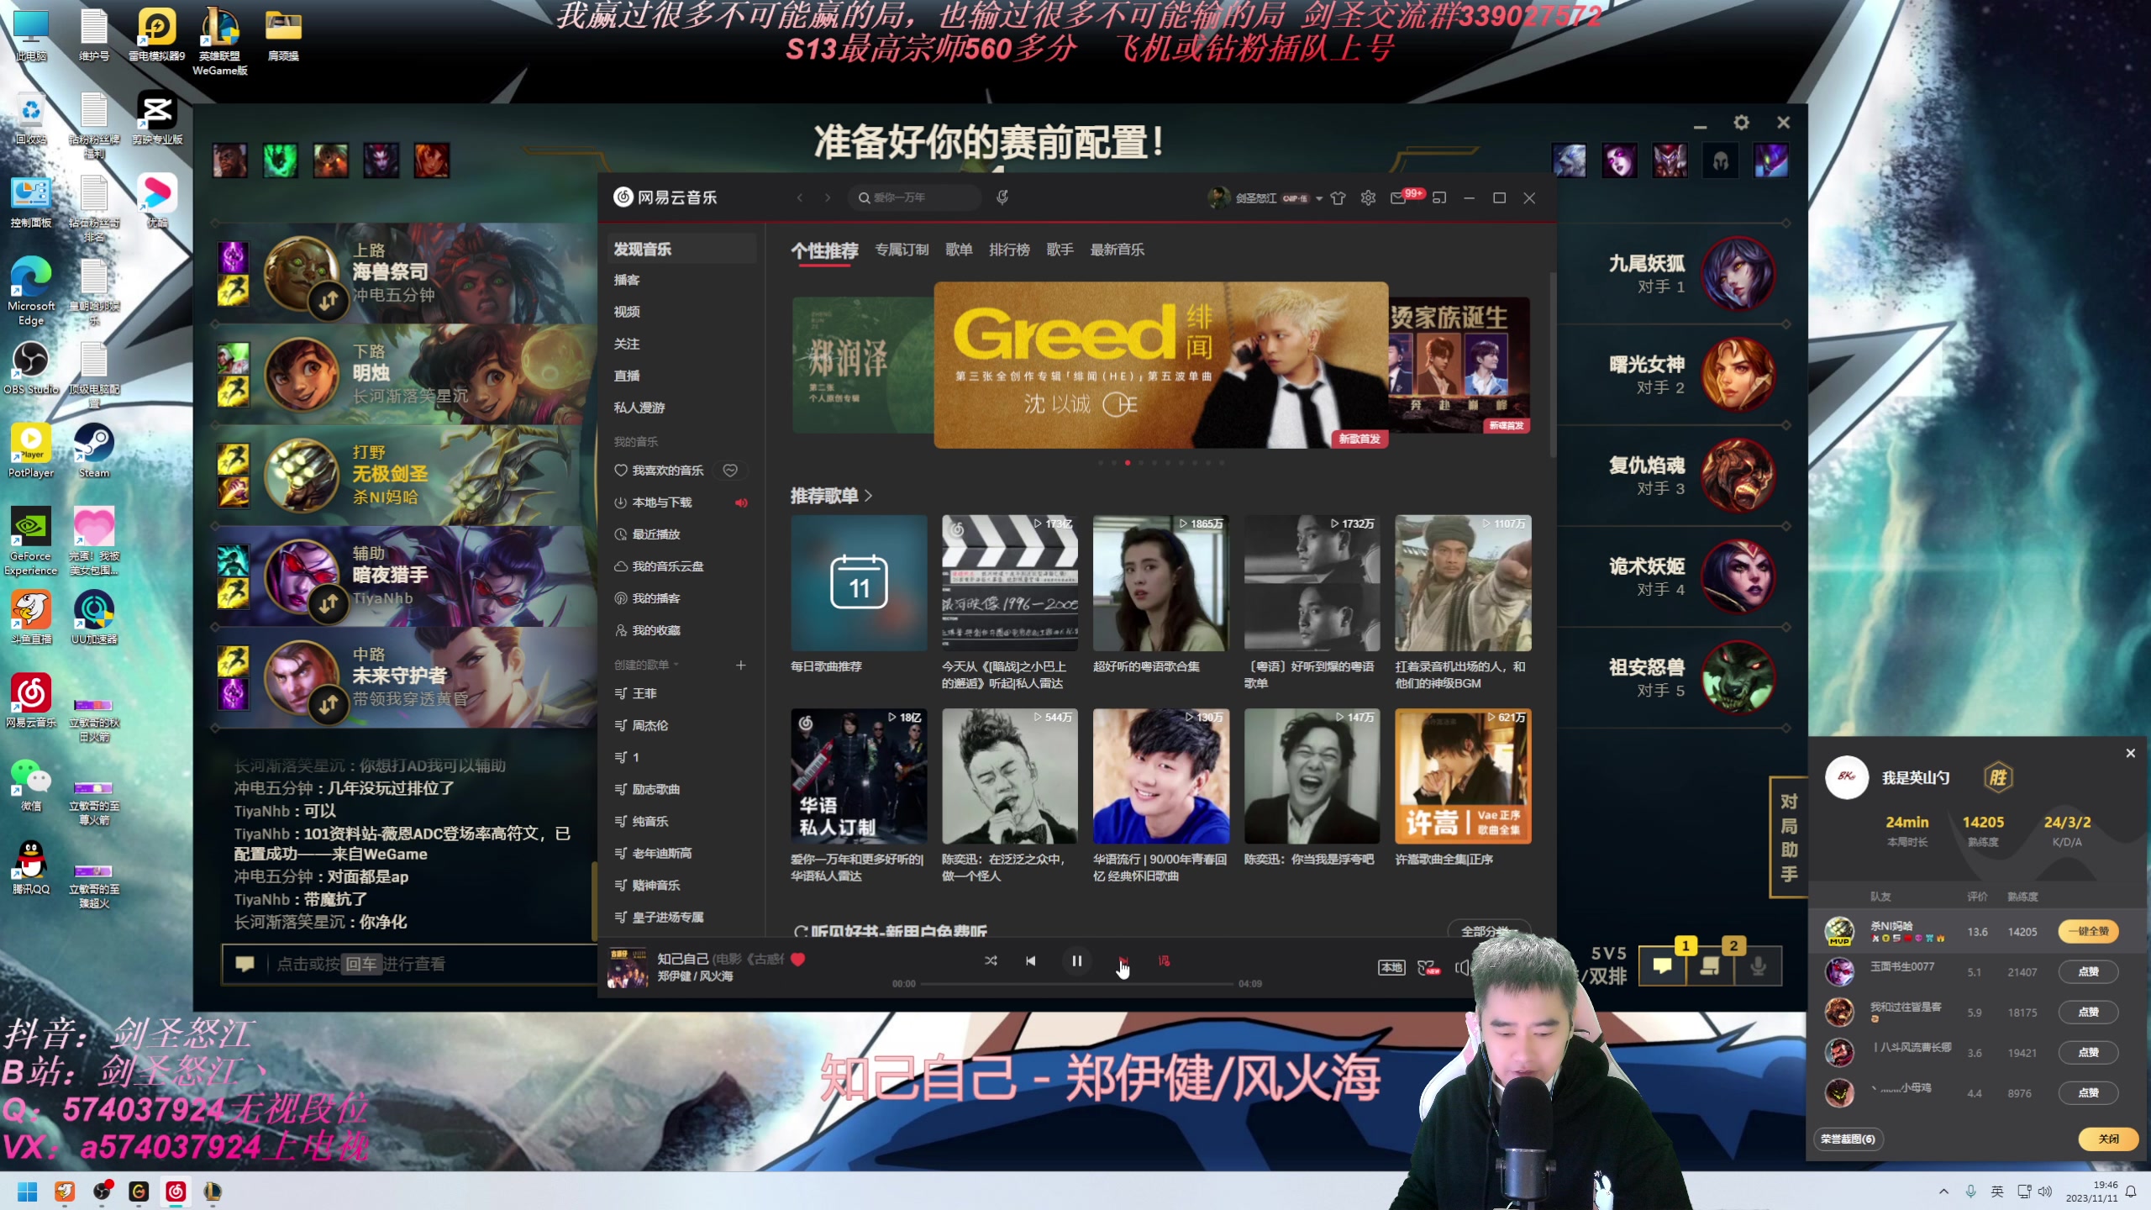Swap position with 海兽祭司 top laner
The image size is (2151, 1210).
coord(329,299)
